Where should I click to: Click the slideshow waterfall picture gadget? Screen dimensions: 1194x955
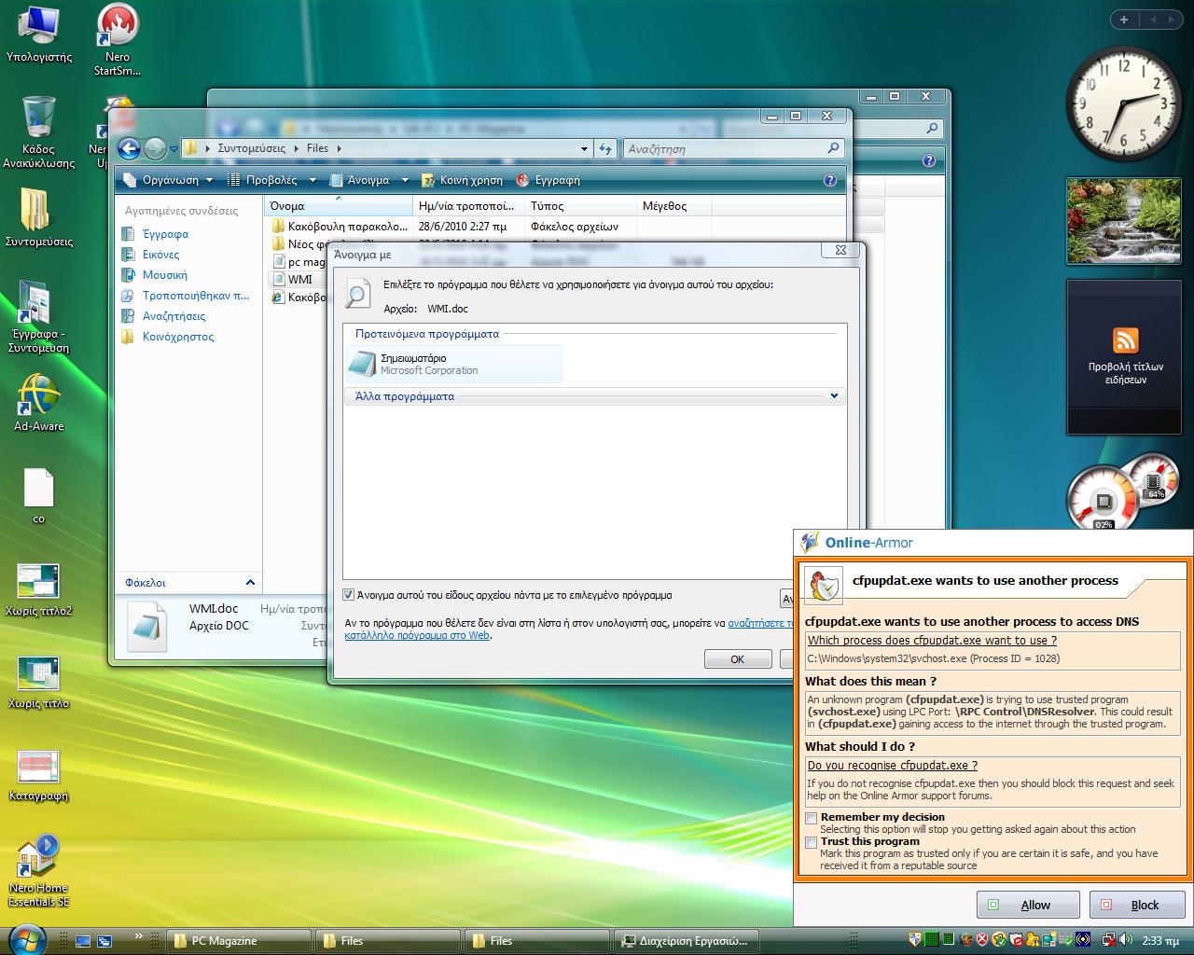coord(1123,221)
